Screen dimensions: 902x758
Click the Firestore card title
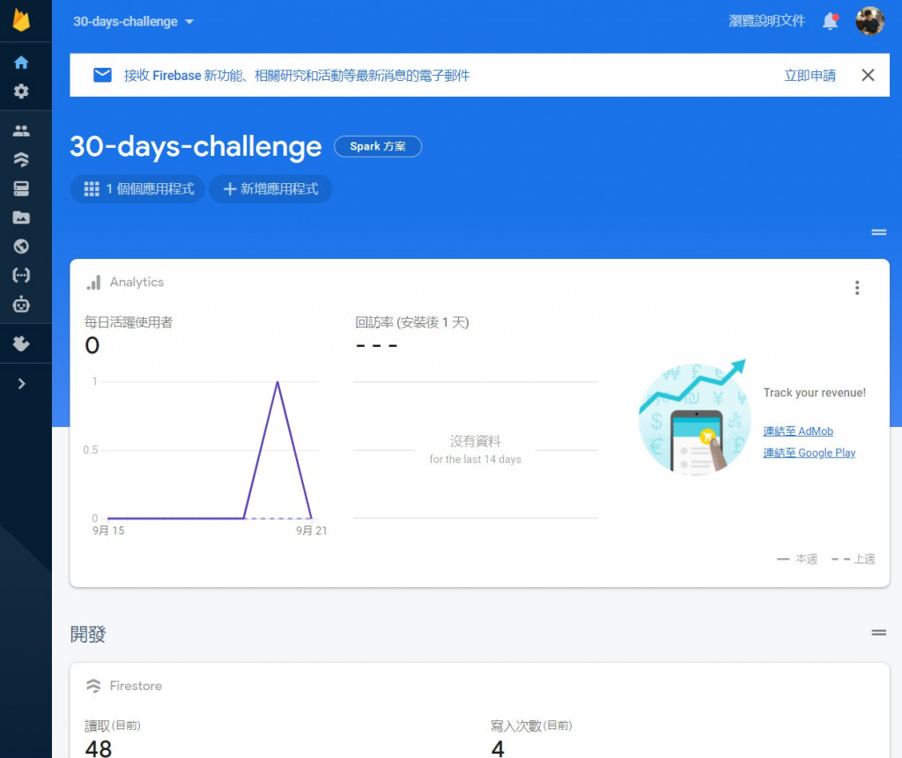[x=136, y=686]
